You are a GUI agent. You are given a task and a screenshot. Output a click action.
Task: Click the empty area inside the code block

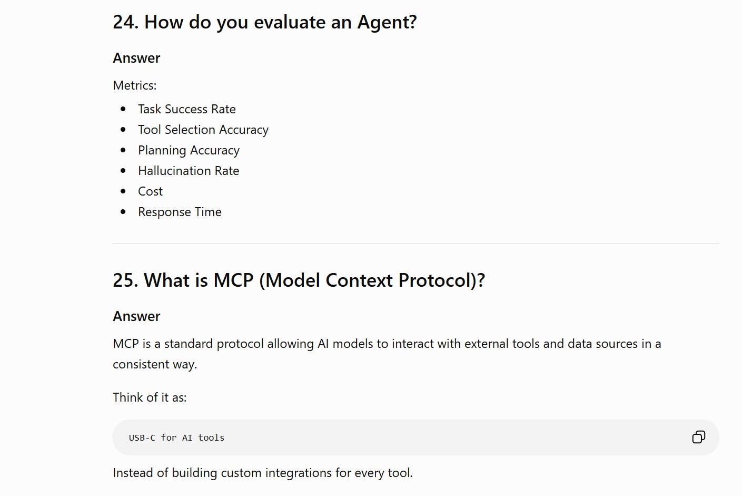(453, 437)
